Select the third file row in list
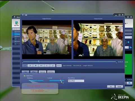The width and height of the screenshot is (135, 101). coord(16,36)
